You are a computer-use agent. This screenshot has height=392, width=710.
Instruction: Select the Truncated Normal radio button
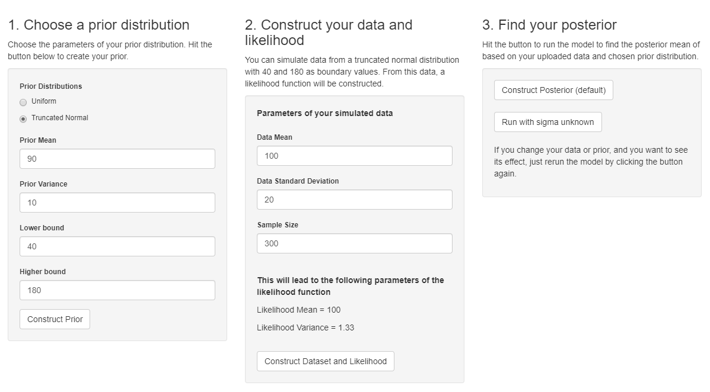pyautogui.click(x=23, y=119)
